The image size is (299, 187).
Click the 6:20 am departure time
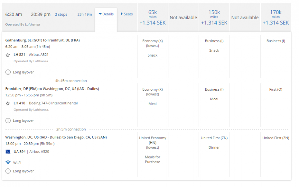point(14,15)
